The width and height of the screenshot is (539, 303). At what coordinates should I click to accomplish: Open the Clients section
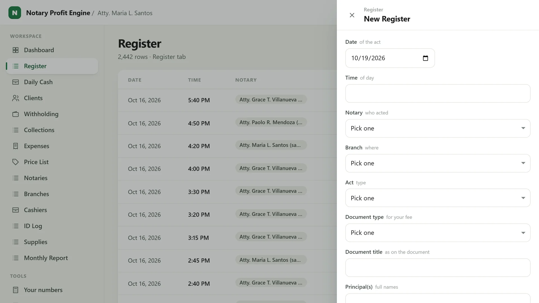[x=52, y=98]
